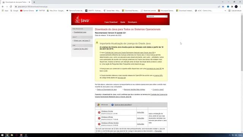Download the Windows Off-line installer link
Viewport: 243px width, 137px height.
tap(107, 117)
